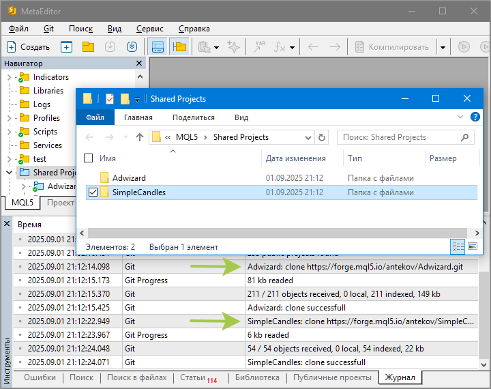Click the fx functions toolbar icon

click(280, 47)
